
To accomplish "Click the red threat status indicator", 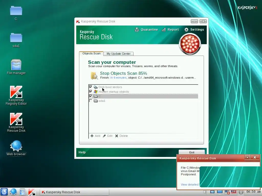I will [x=190, y=44].
